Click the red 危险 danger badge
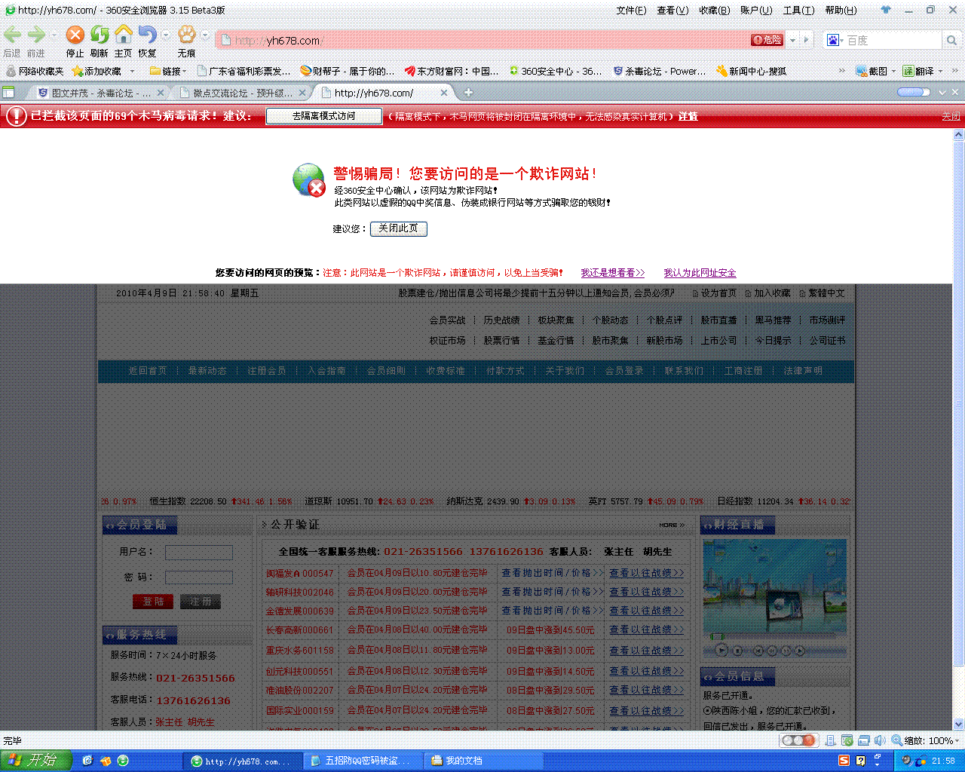 click(x=767, y=40)
